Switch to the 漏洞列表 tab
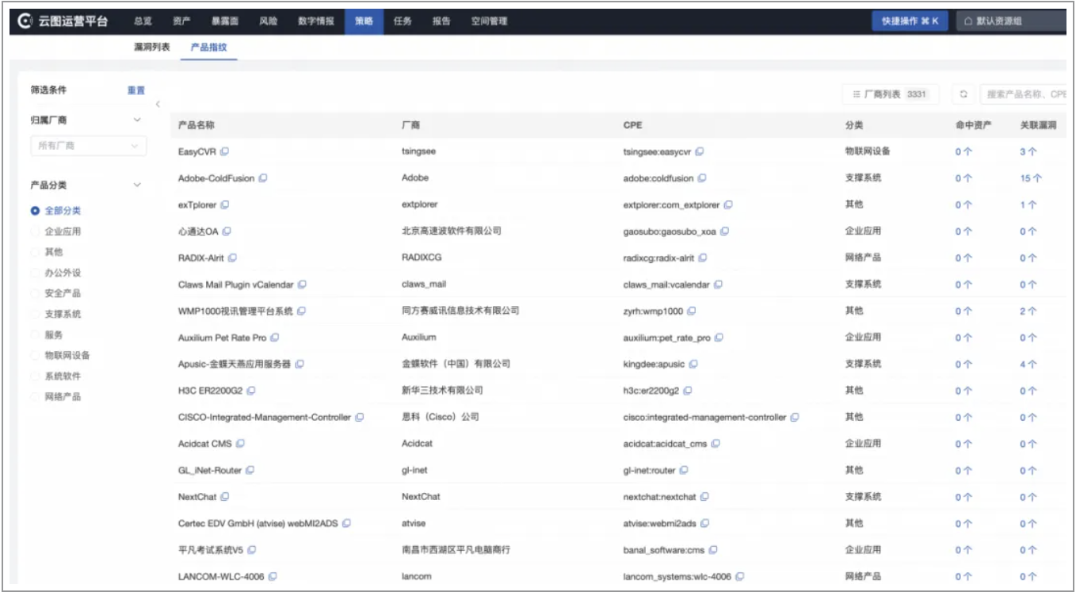Image resolution: width=1076 pixels, height=596 pixels. (x=151, y=48)
